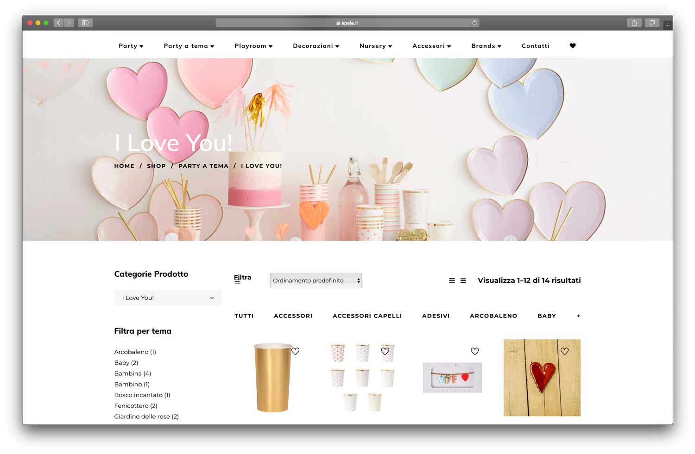Screen dimensions: 695x454
Task: Filter by Bosco incantato theme
Action: [x=142, y=395]
